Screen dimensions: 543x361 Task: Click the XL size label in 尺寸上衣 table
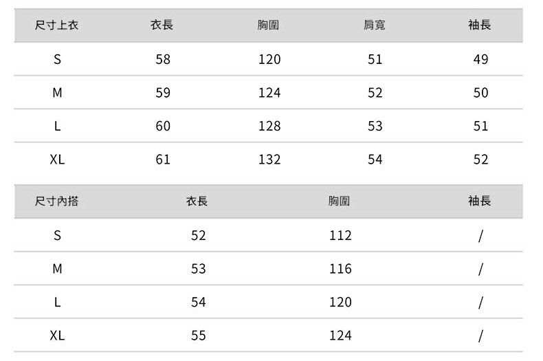(x=57, y=160)
